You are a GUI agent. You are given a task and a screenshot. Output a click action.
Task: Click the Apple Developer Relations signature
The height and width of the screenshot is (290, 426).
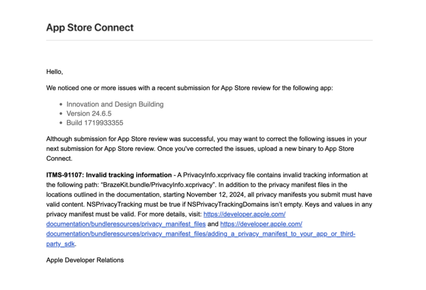(x=85, y=260)
